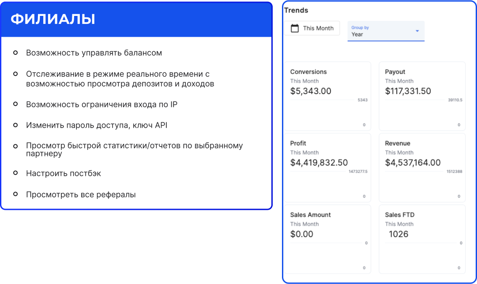Image resolution: width=477 pixels, height=284 pixels.
Task: Click Возможность ограничения входа по IP text
Action: tap(101, 105)
